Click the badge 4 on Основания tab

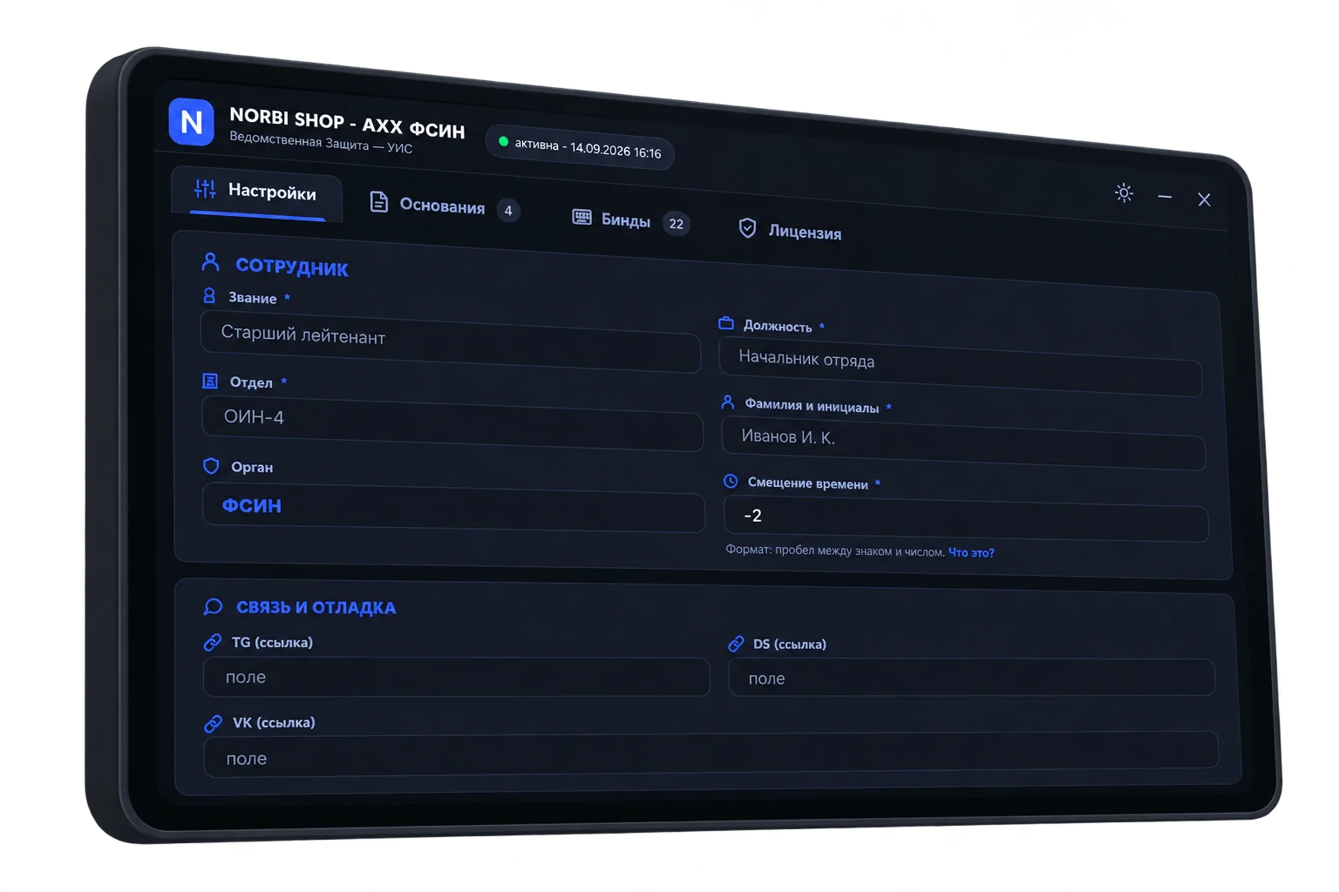508,211
